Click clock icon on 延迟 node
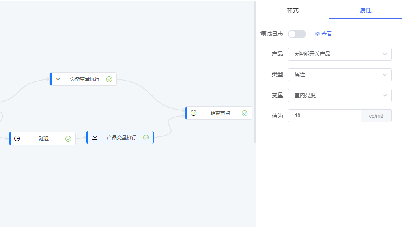The width and height of the screenshot is (402, 227). (17, 138)
